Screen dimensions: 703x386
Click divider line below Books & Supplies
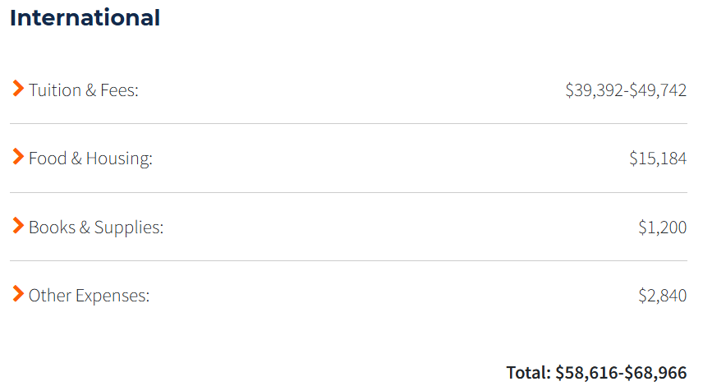click(x=348, y=261)
